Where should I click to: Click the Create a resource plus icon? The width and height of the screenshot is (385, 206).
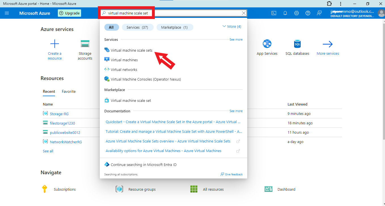[55, 44]
